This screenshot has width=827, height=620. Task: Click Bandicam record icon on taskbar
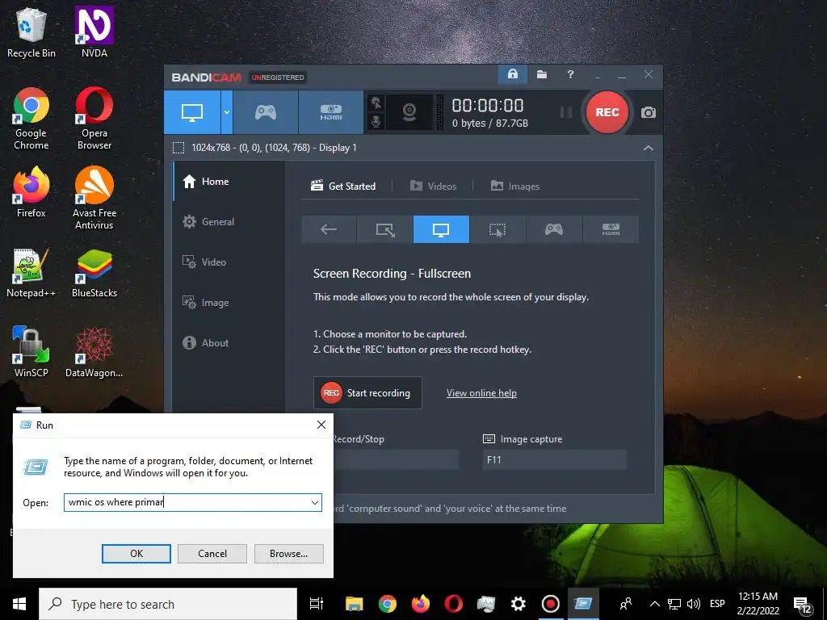click(x=551, y=604)
